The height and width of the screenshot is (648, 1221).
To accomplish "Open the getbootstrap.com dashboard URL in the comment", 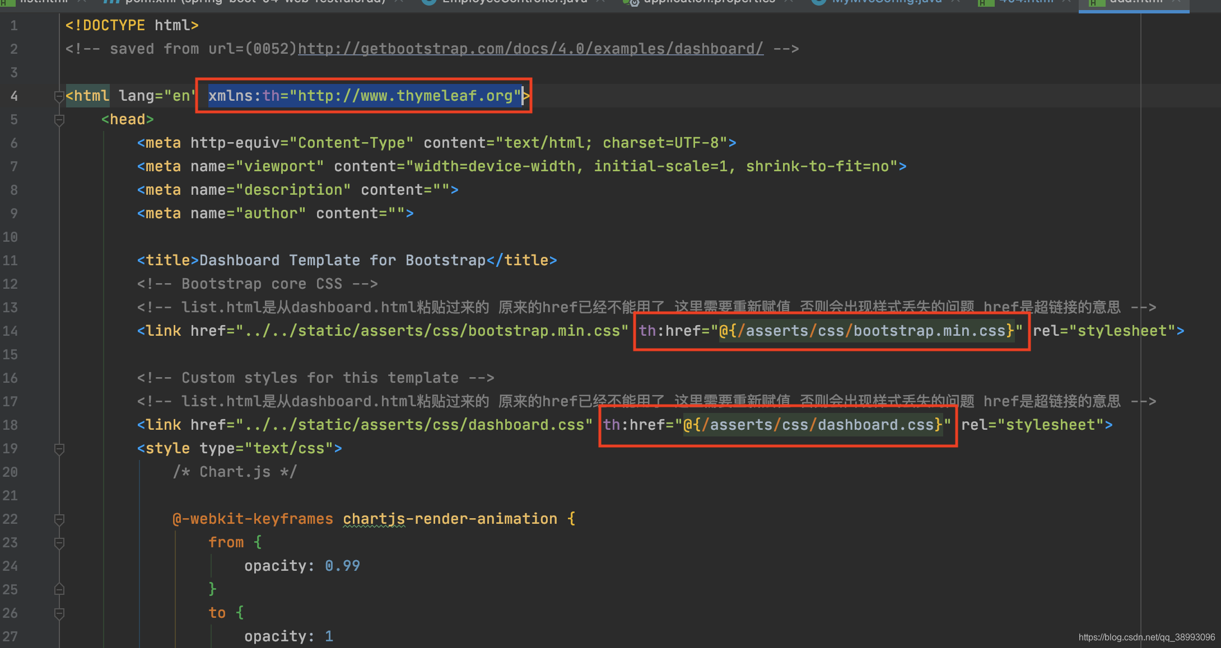I will pos(530,49).
